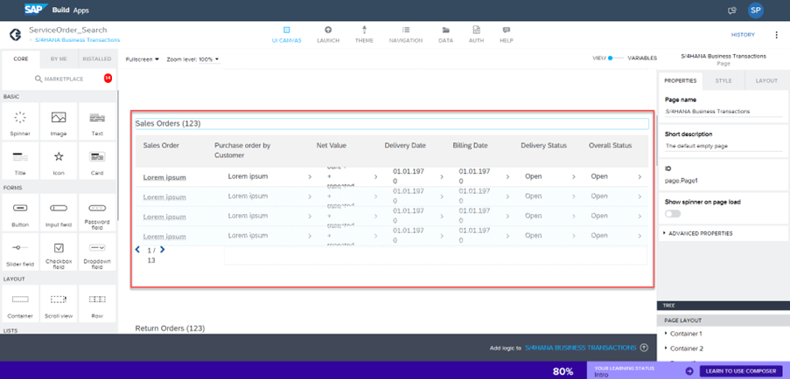Select the Input field component
Screen dimensions: 790x379
tap(59, 212)
